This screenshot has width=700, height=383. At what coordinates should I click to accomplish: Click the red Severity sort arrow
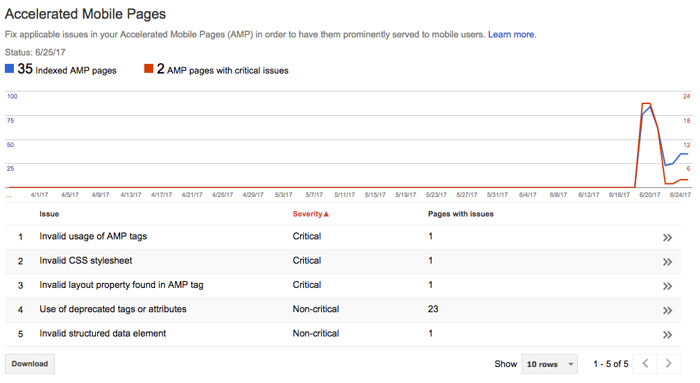[x=326, y=214]
